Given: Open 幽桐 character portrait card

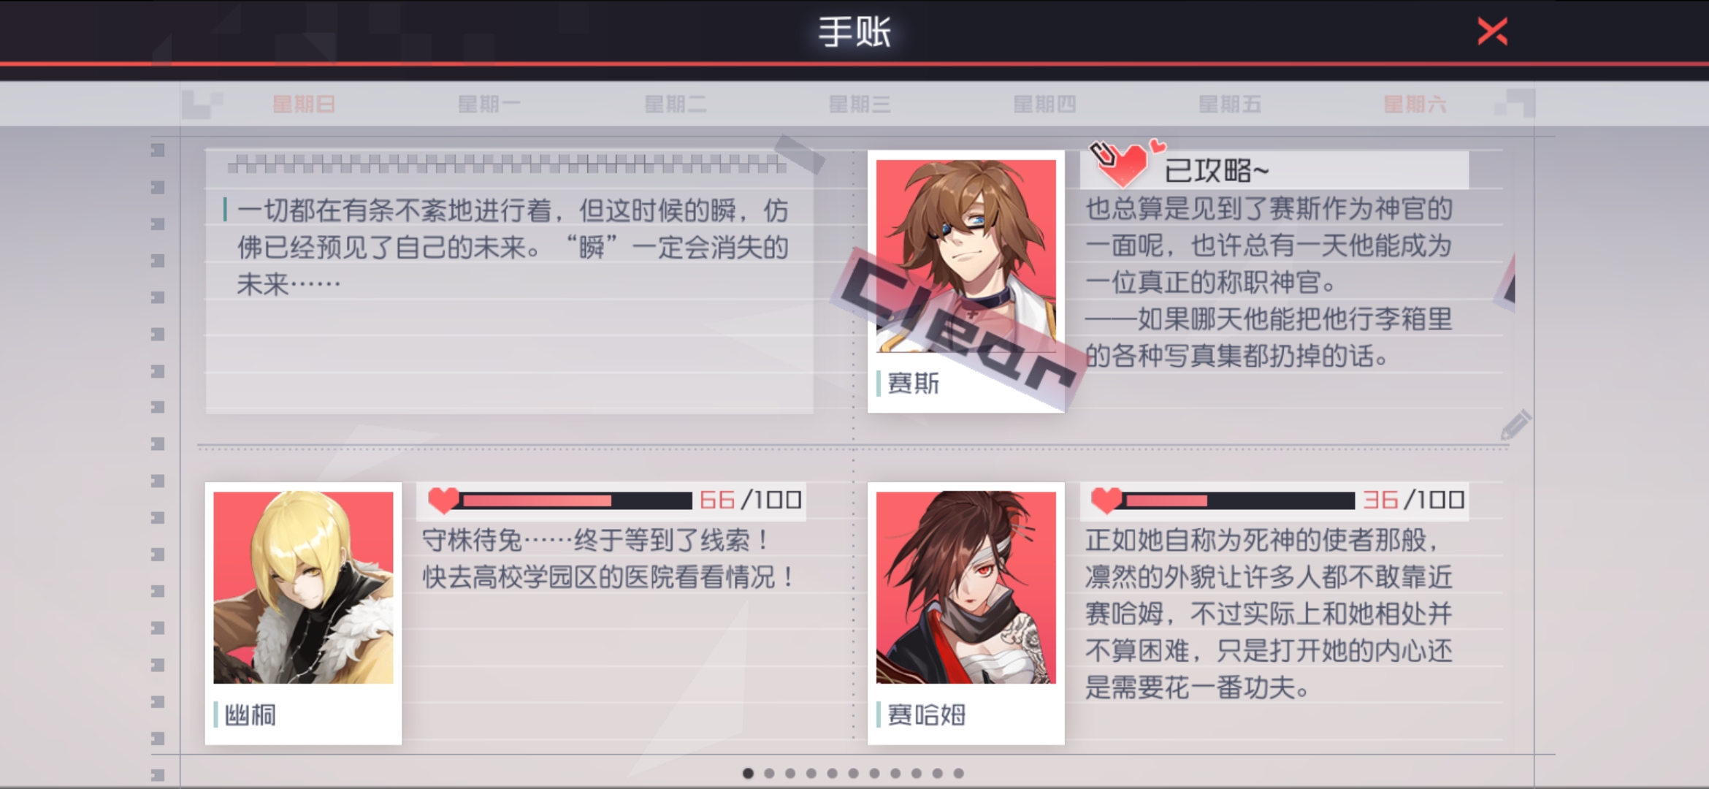Looking at the screenshot, I should pyautogui.click(x=303, y=613).
